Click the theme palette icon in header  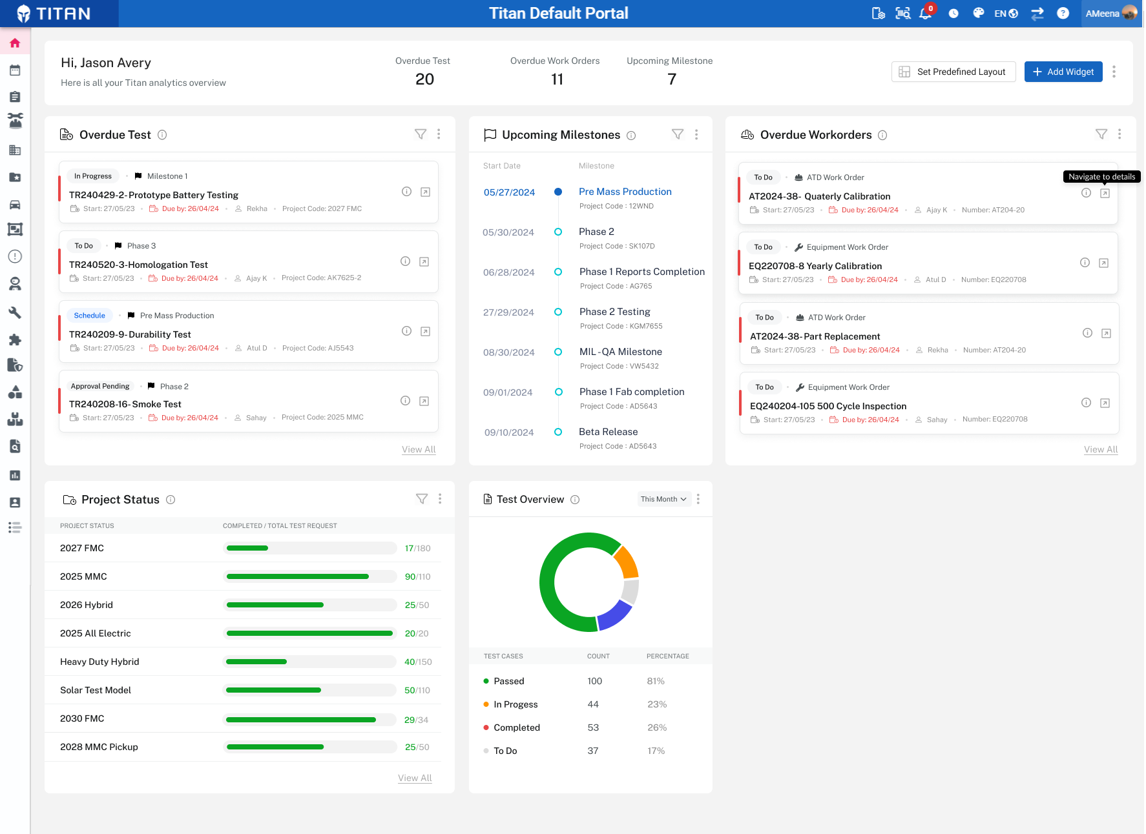tap(979, 13)
